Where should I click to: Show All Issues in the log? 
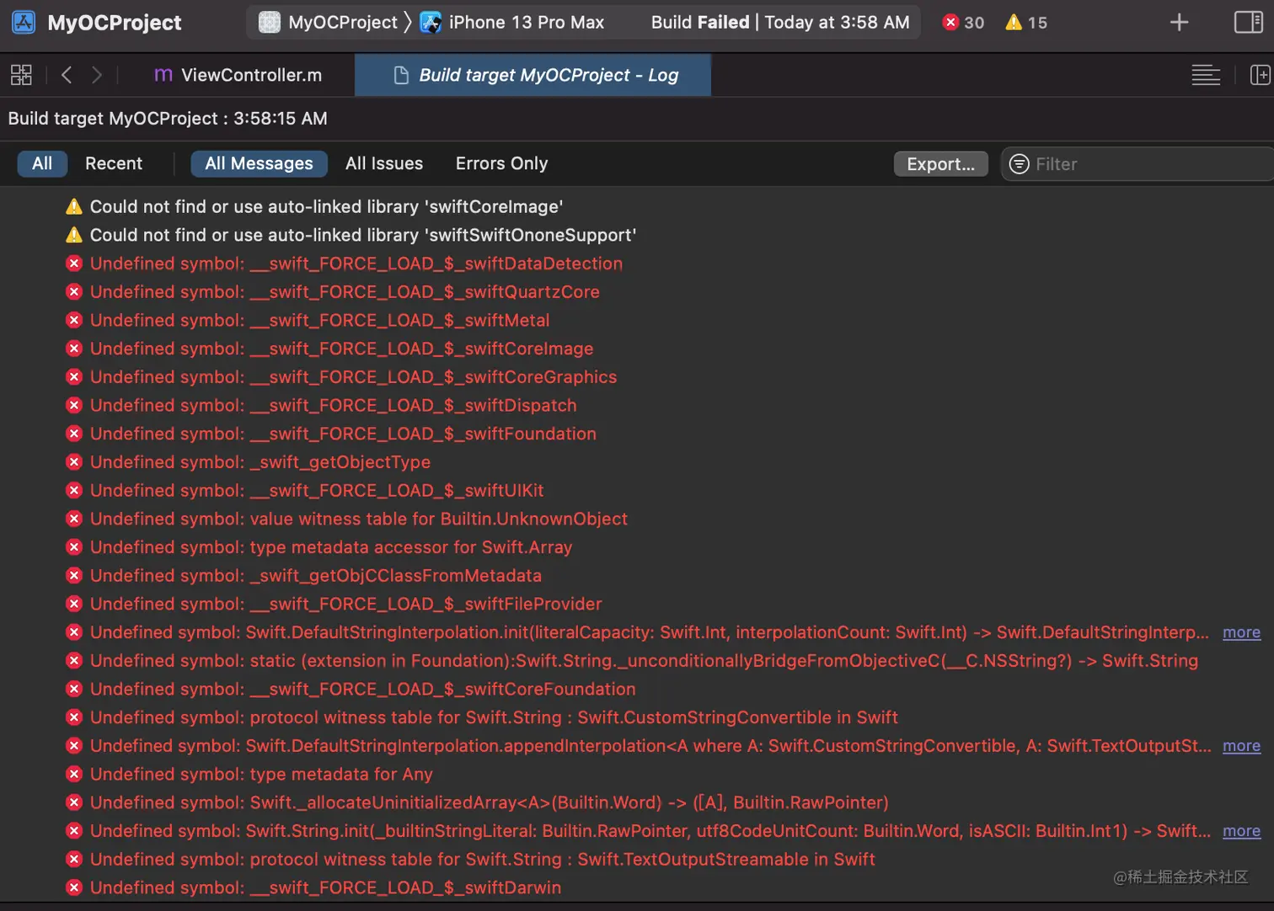pos(384,164)
